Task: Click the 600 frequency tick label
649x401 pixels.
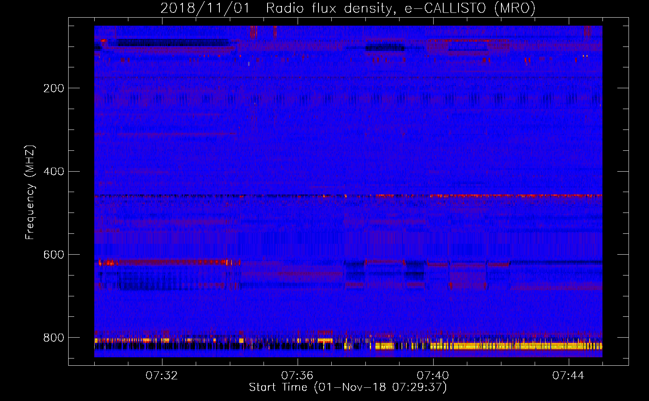Action: point(54,255)
